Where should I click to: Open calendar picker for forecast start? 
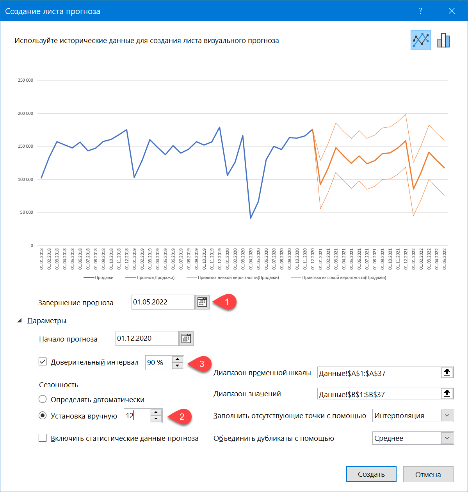[186, 338]
